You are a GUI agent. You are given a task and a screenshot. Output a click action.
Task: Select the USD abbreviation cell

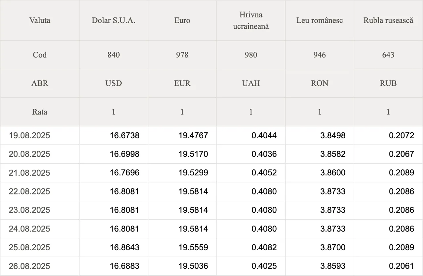click(x=113, y=83)
